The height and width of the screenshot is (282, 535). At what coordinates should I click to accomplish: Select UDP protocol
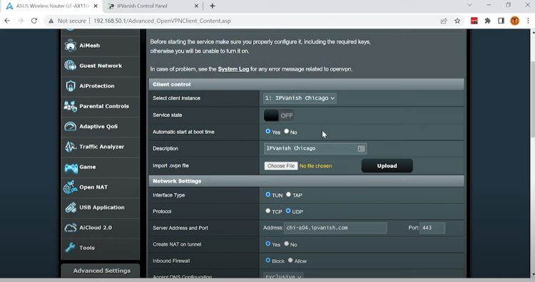[x=288, y=211]
